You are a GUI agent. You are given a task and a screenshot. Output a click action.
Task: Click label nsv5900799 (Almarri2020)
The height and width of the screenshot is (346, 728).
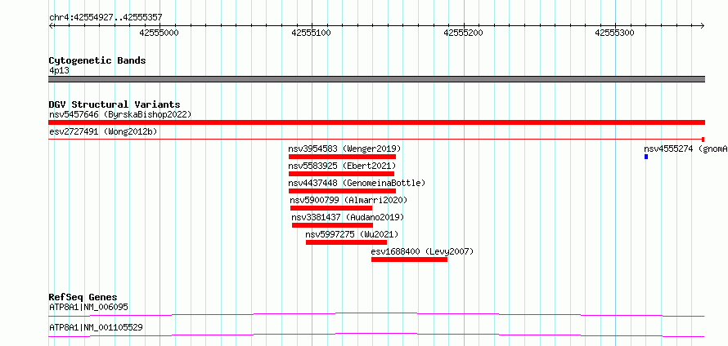coord(348,201)
